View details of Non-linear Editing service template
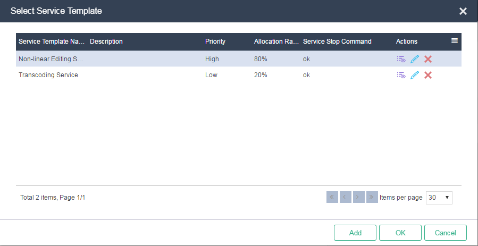The height and width of the screenshot is (246, 478). (401, 59)
